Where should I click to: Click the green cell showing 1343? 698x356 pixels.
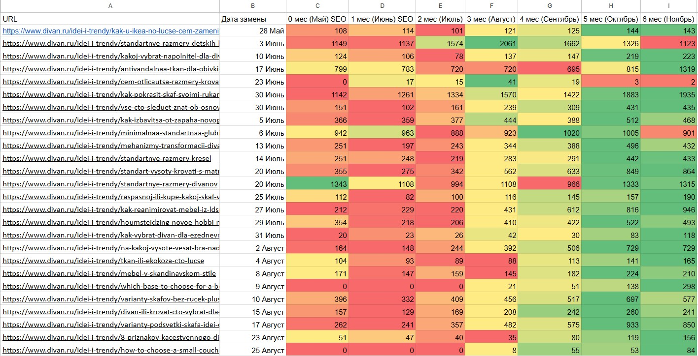(x=317, y=184)
